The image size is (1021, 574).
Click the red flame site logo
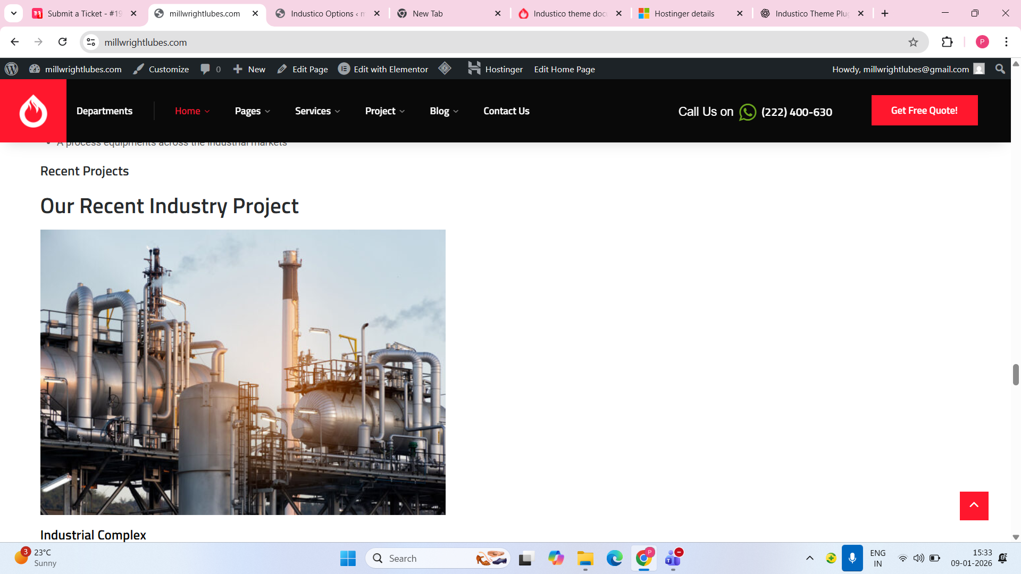(x=33, y=111)
